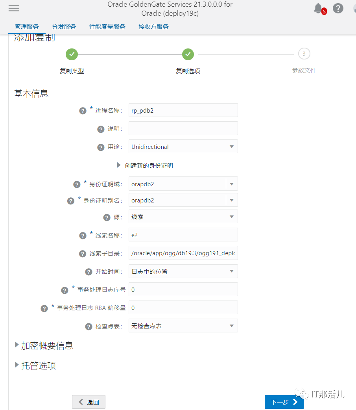Jump to step 3 参数文件
Viewport: 356px width, 410px height.
[x=304, y=54]
